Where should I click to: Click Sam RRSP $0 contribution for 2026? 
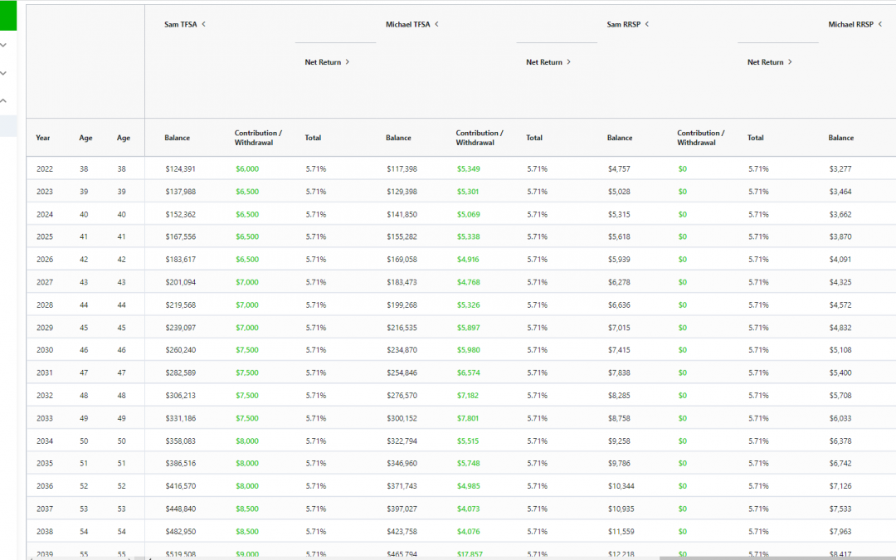pyautogui.click(x=682, y=260)
